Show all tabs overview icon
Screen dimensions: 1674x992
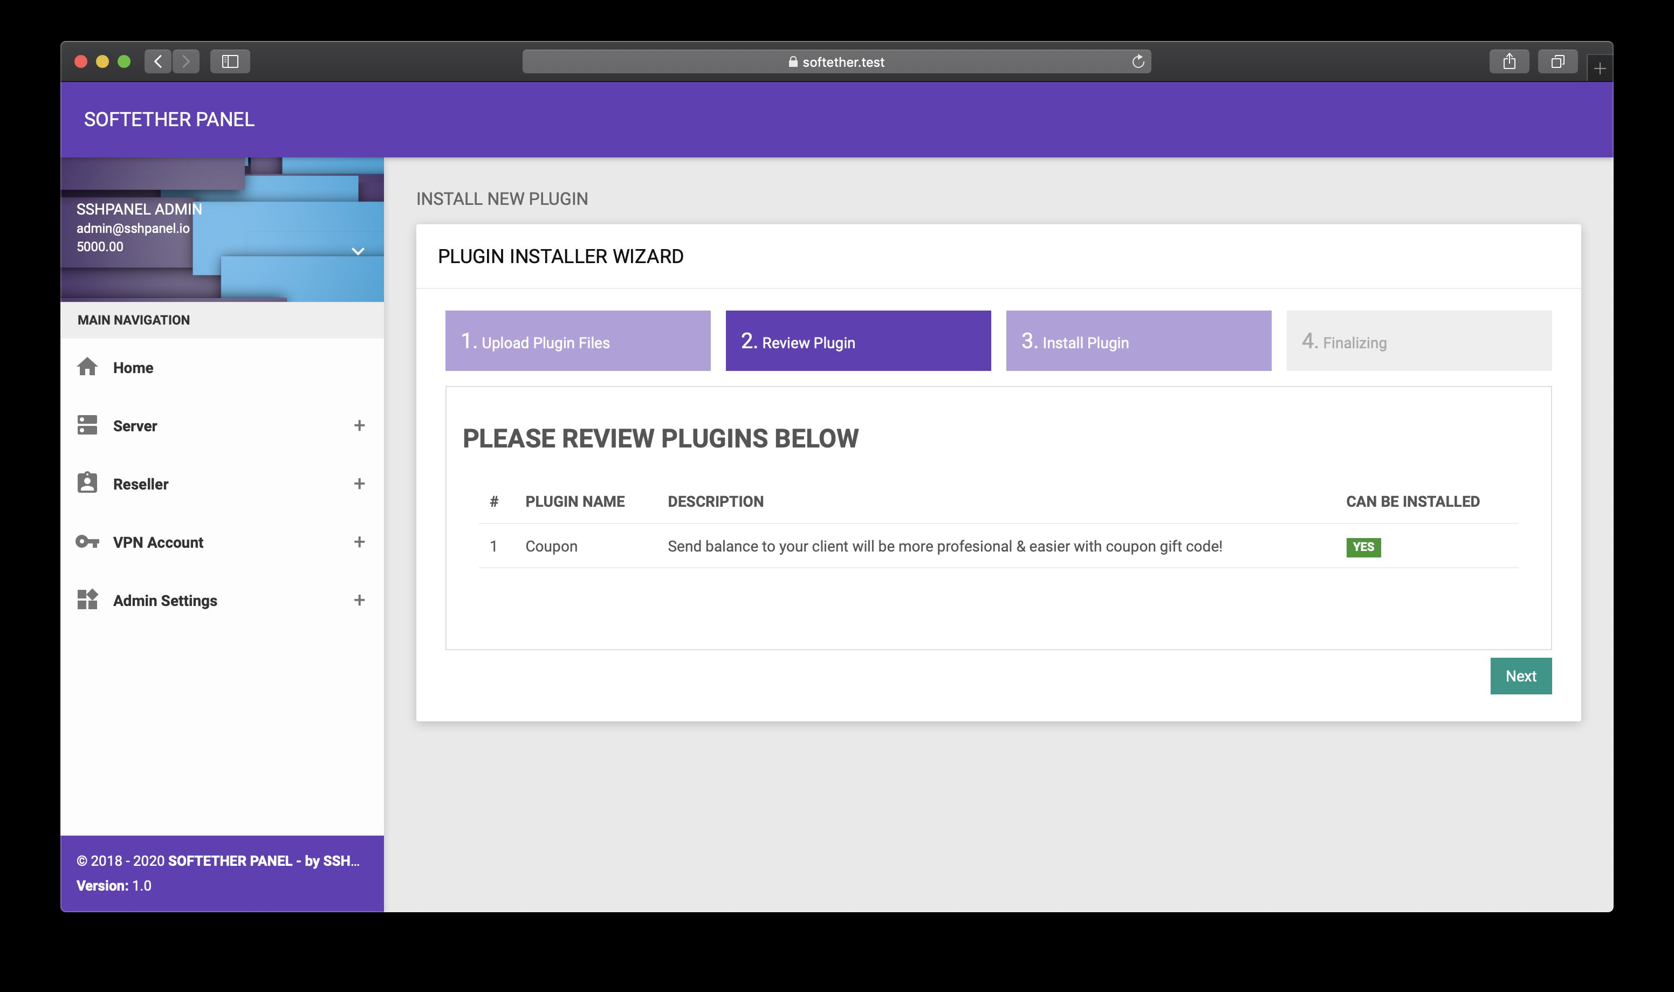[1558, 61]
